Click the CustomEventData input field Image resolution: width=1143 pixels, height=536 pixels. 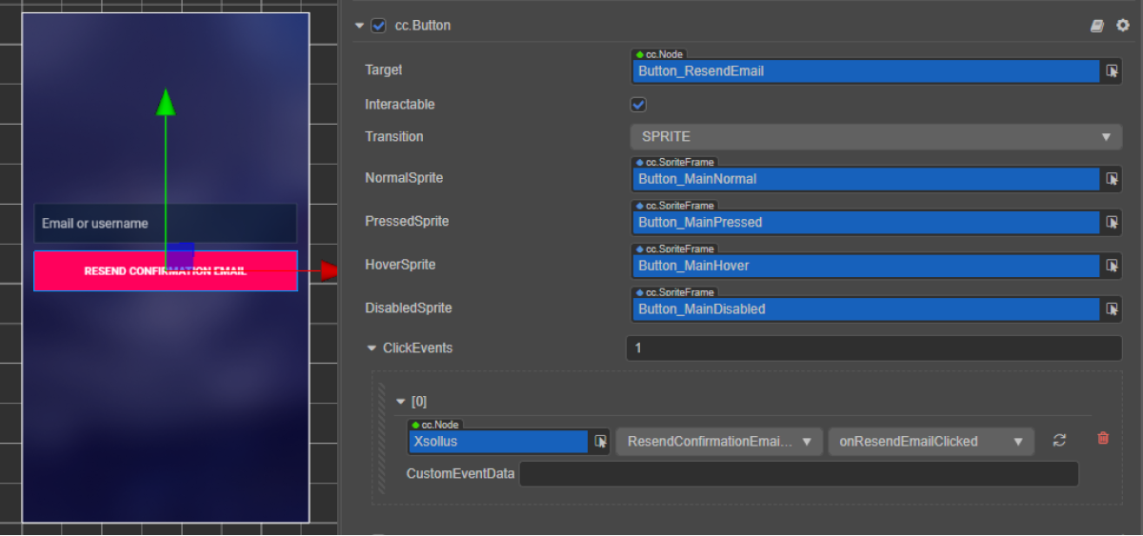[x=798, y=474]
